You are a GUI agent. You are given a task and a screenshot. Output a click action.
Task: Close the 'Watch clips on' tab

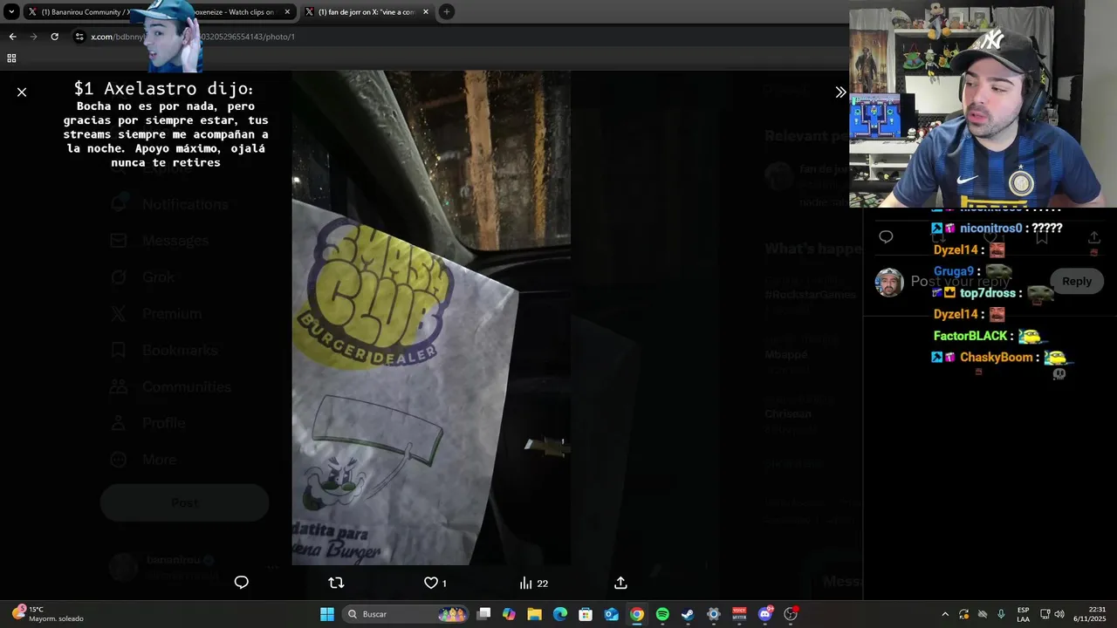tap(287, 12)
